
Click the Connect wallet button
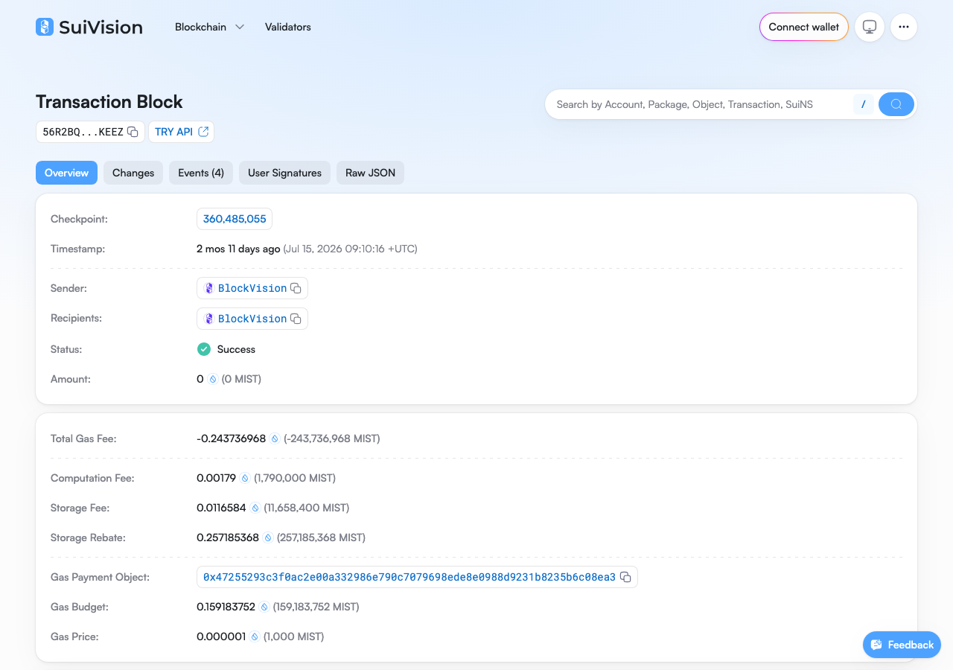click(x=804, y=27)
